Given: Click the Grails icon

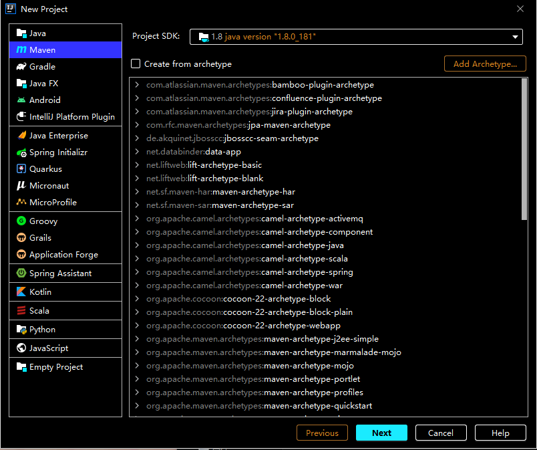Looking at the screenshot, I should [21, 237].
